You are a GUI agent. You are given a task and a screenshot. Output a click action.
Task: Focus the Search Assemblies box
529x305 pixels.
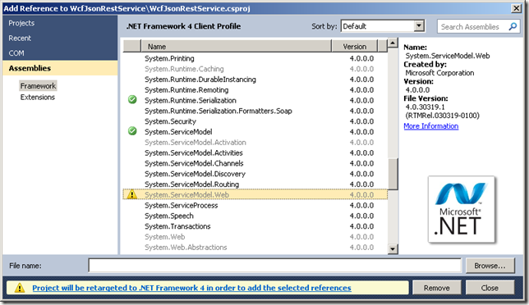(x=479, y=26)
